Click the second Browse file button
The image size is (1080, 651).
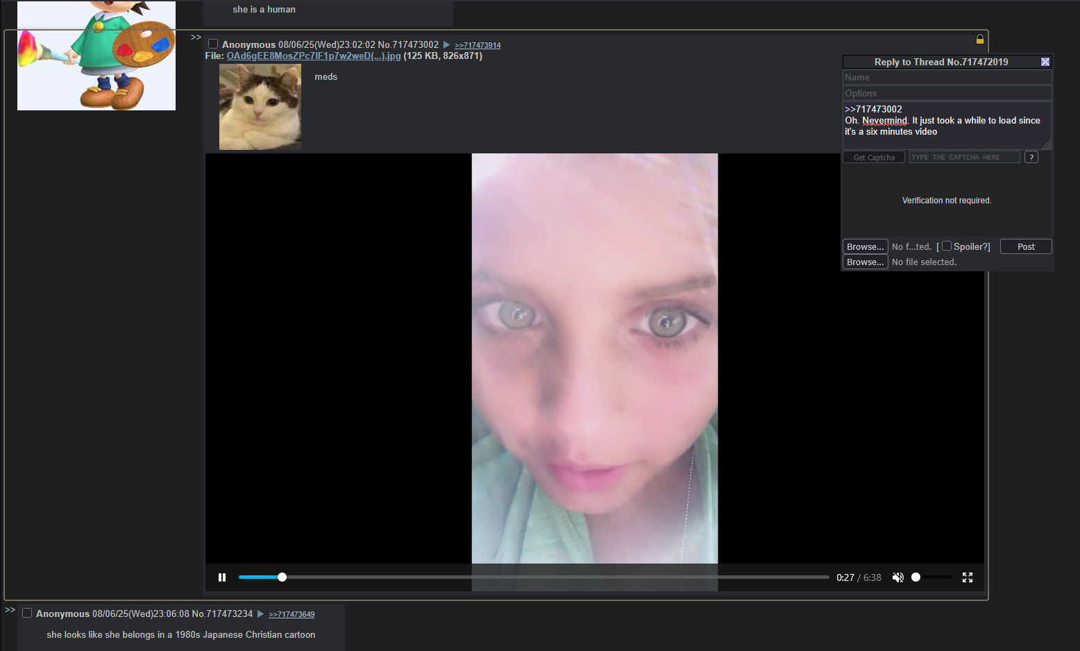coord(866,262)
